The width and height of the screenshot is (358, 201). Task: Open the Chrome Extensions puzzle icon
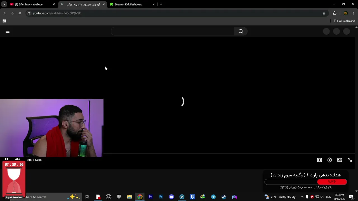[x=335, y=13]
